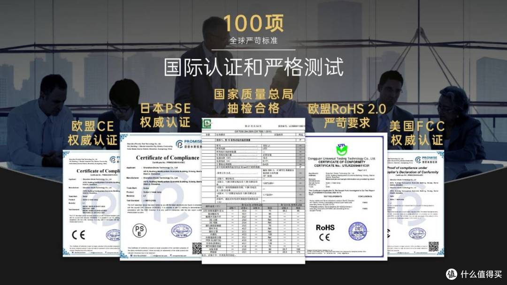Click the bold RoHS logo text
Viewport: 507px width, 285px height.
point(325,227)
